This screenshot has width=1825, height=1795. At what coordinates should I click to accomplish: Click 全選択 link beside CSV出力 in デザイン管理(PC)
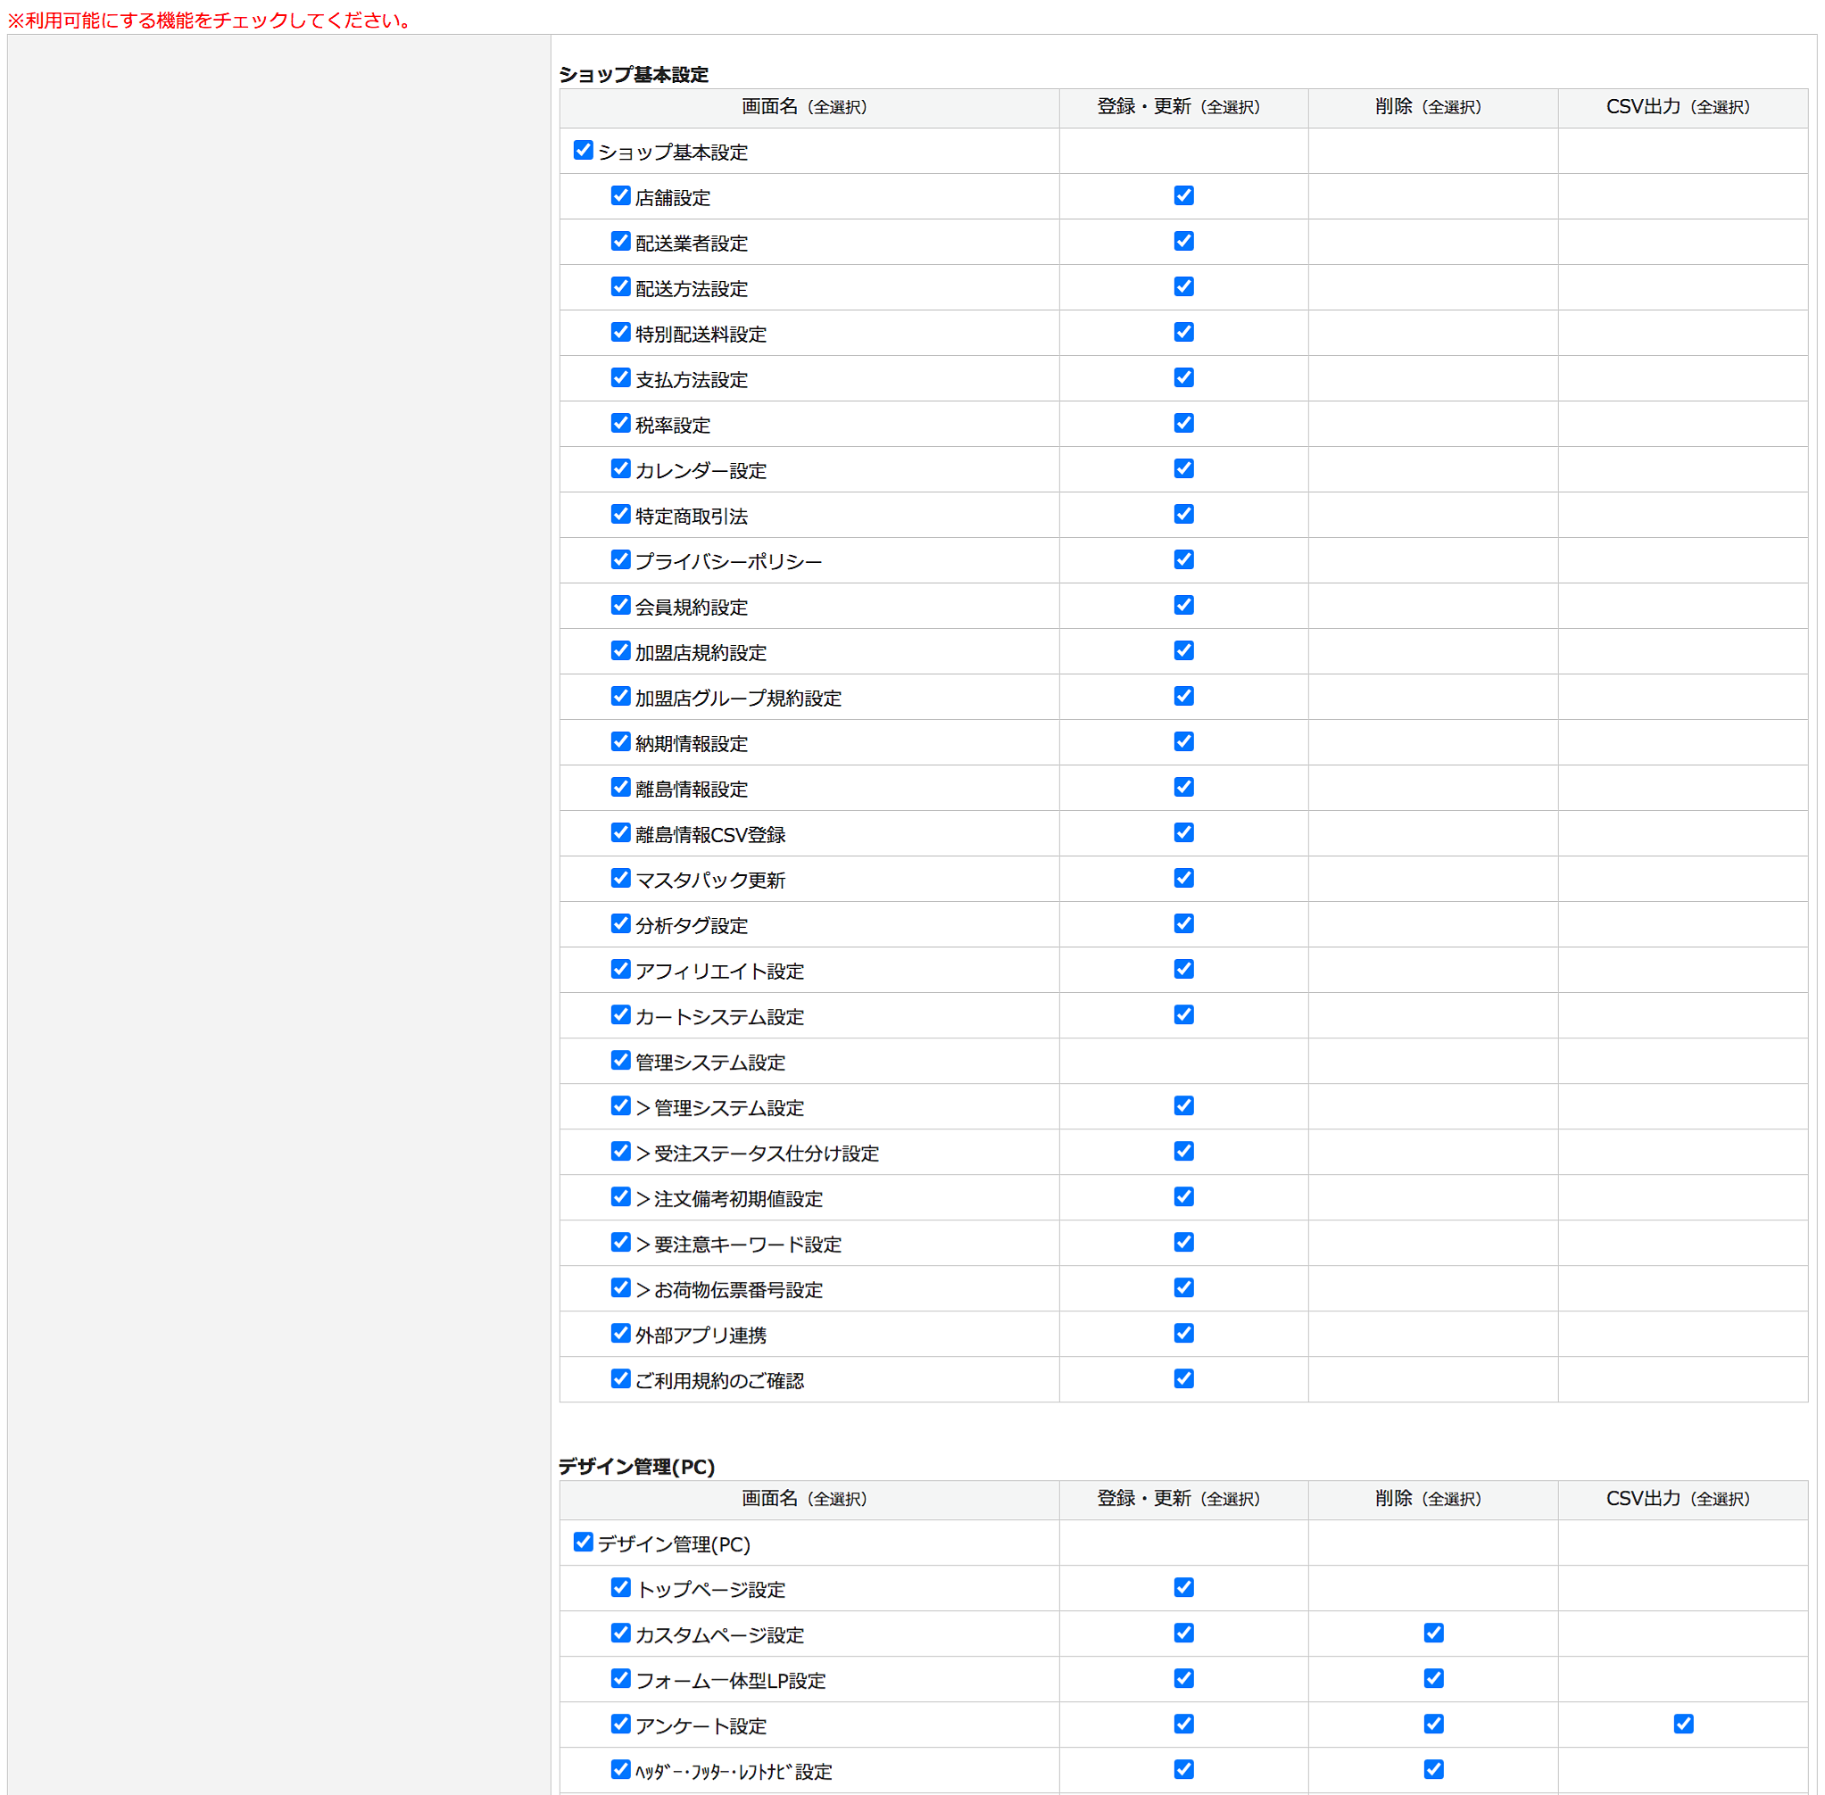pyautogui.click(x=1721, y=1499)
